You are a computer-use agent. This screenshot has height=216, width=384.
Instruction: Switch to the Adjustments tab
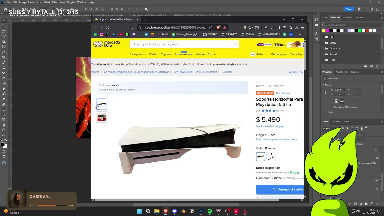tap(341, 72)
